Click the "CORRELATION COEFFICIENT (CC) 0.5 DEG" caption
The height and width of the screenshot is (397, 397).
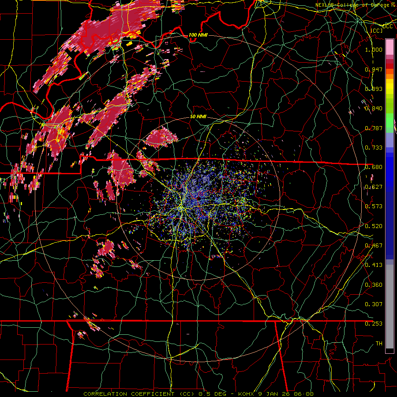click(x=155, y=394)
